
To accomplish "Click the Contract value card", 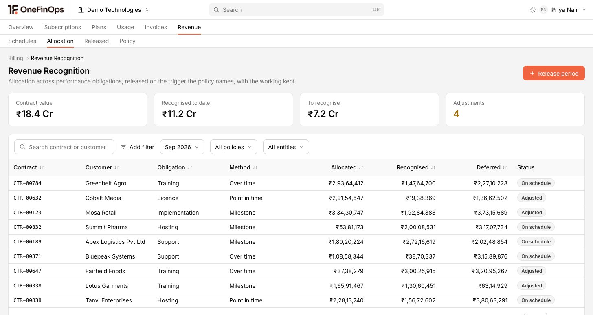I will 78,110.
